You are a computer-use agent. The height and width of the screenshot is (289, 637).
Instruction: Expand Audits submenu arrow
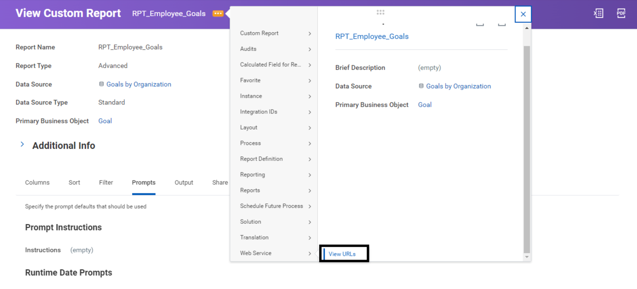(310, 49)
